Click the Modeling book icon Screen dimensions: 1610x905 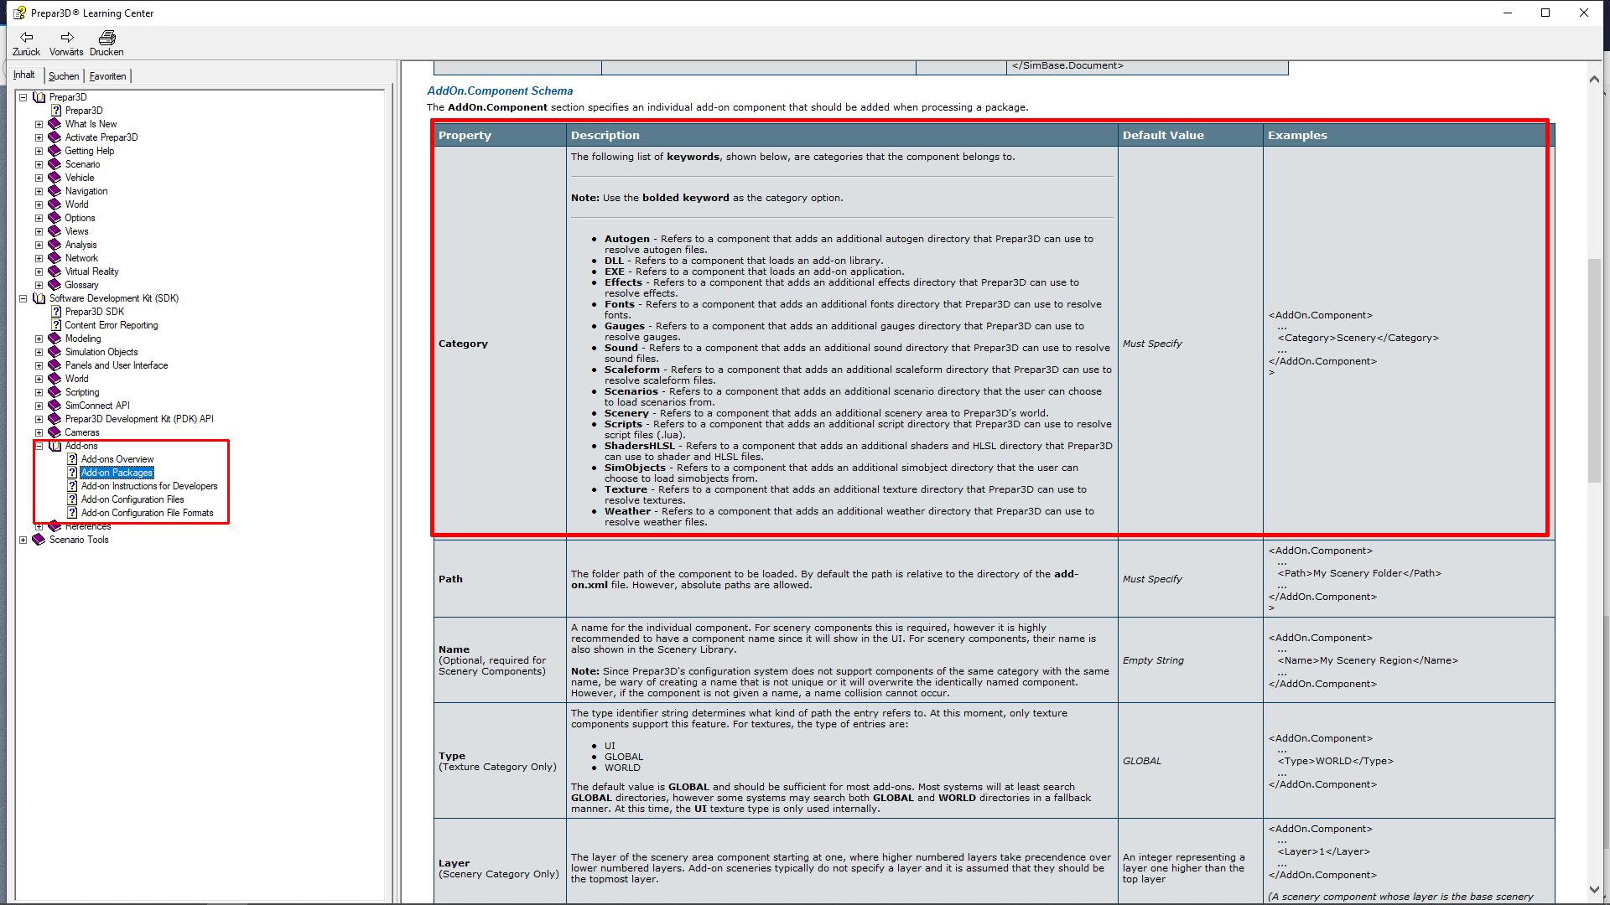pyautogui.click(x=55, y=339)
